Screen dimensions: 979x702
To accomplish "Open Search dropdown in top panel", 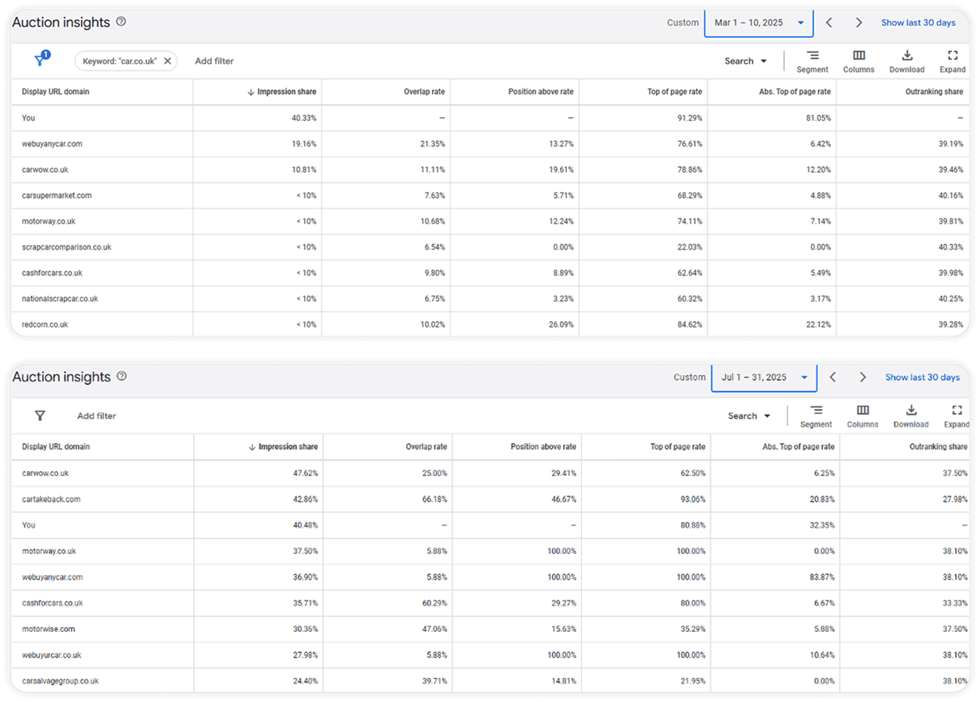I will pyautogui.click(x=745, y=61).
